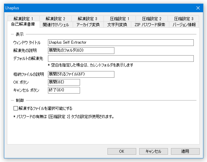Click the 格納ファイルの説明 text box
This screenshot has height=162, width=207.
[81, 74]
